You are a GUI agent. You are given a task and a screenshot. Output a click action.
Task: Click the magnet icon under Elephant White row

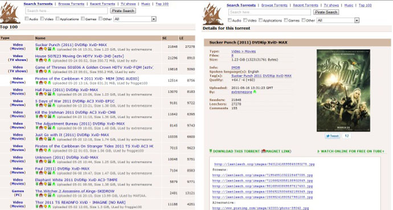pyautogui.click(x=41, y=184)
